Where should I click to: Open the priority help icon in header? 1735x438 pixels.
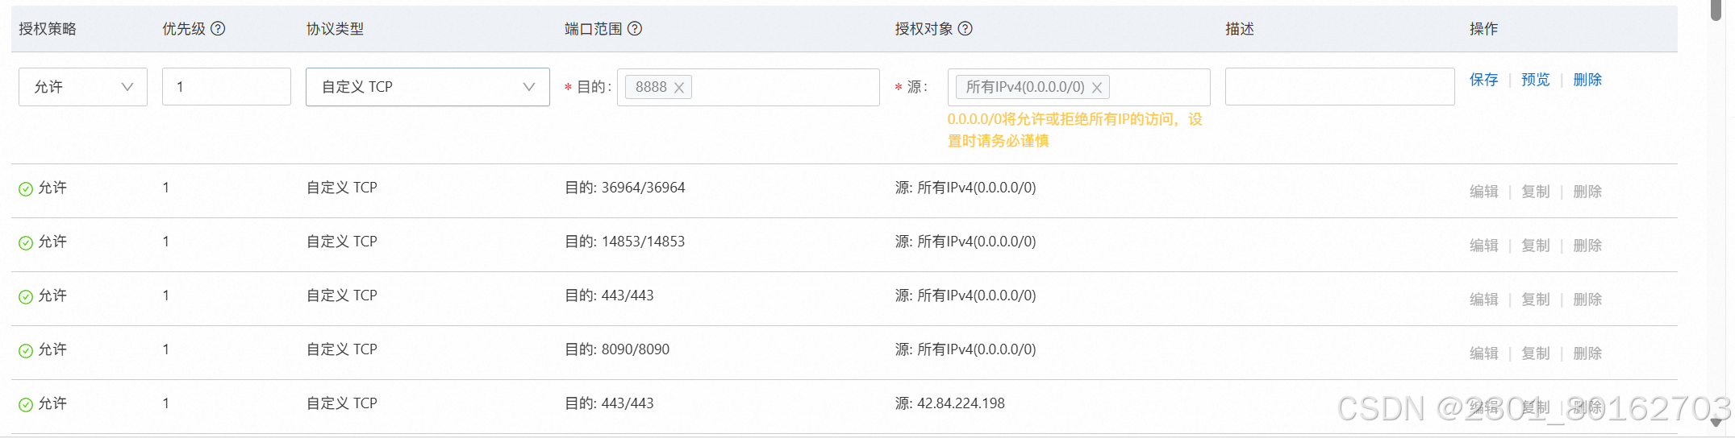tap(218, 29)
